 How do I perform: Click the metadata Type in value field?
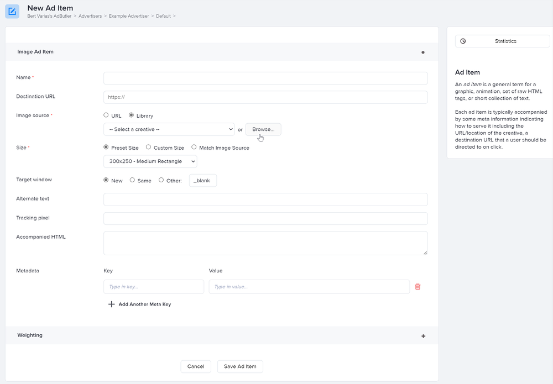pos(309,287)
